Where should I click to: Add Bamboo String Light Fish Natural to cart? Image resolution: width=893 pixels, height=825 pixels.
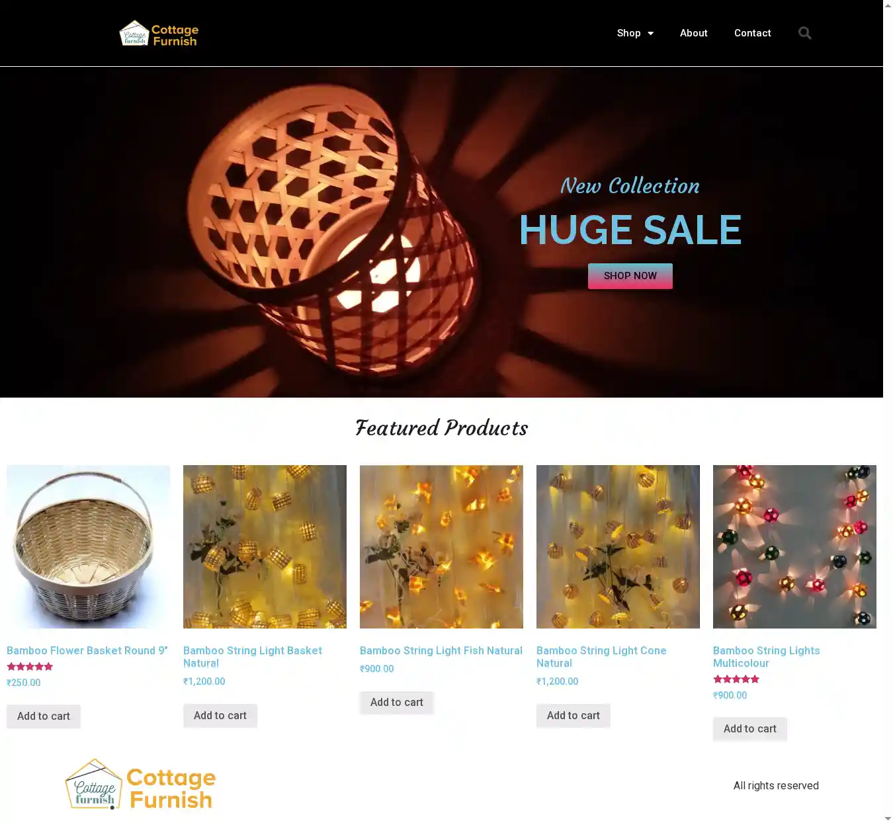[x=397, y=703]
